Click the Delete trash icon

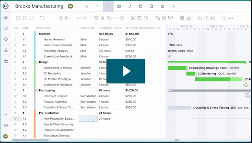(x=96, y=18)
